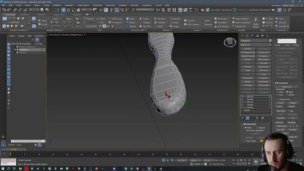
Task: Open Create tab in command panel
Action: [x=242, y=36]
